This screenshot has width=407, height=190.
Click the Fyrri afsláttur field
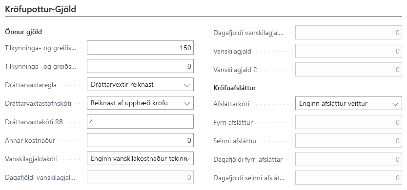pos(348,122)
